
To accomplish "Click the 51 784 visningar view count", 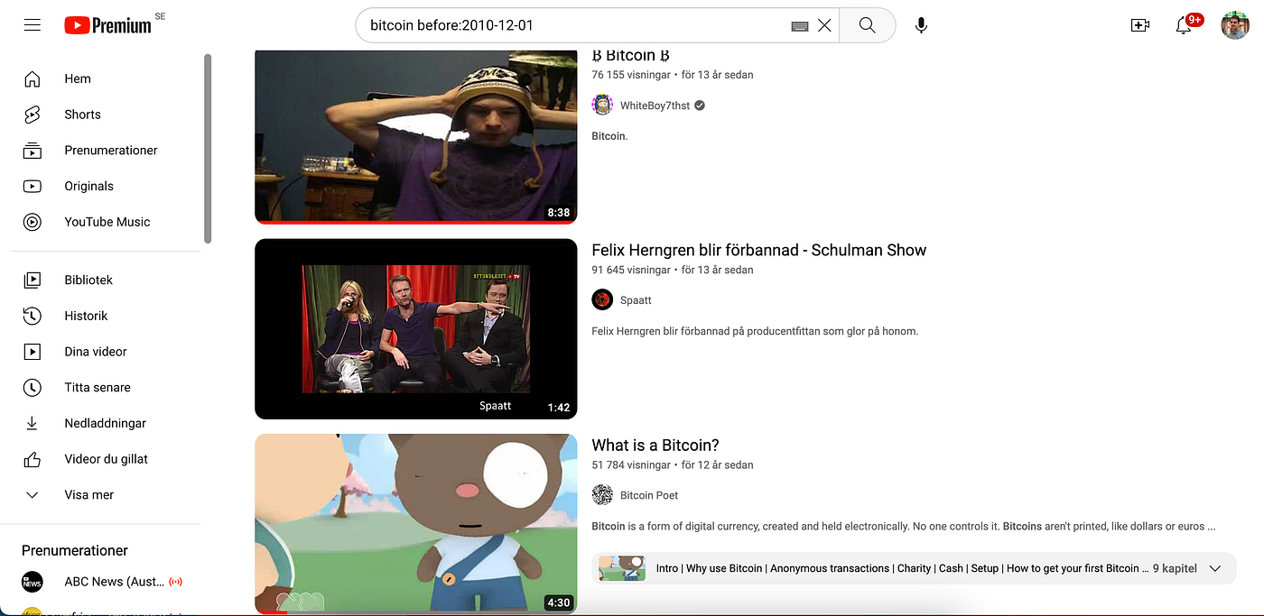I will point(631,465).
